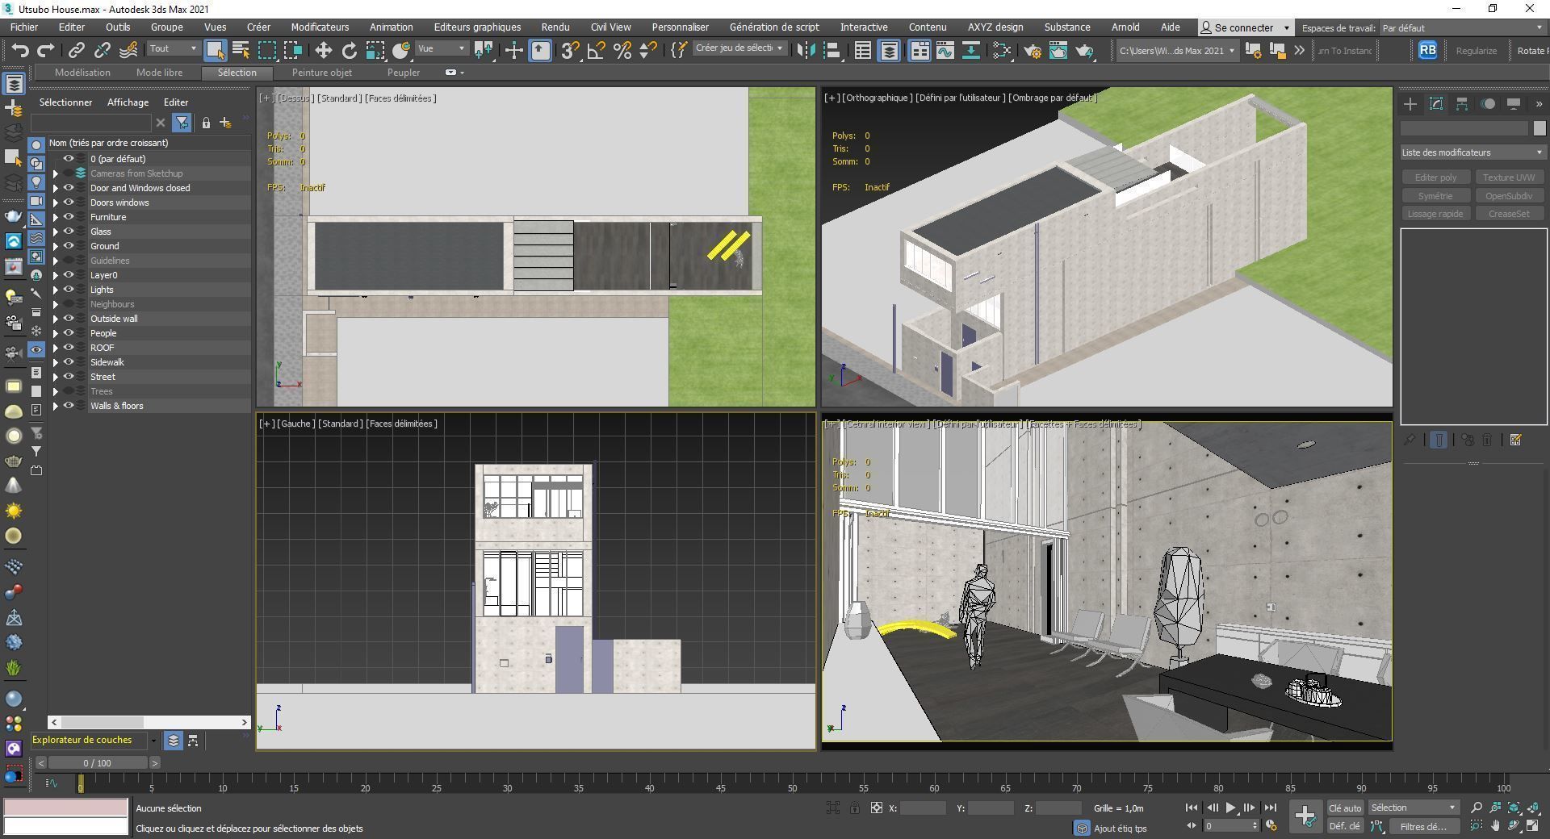Click the Texture UVW modifier button

point(1508,177)
